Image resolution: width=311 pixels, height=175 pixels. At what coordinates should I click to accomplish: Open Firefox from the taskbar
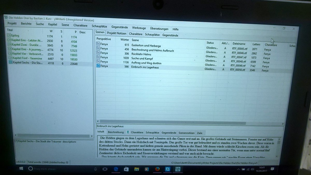157,169
